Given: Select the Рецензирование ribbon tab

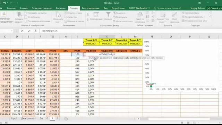Looking at the screenshot, I should (x=91, y=8).
